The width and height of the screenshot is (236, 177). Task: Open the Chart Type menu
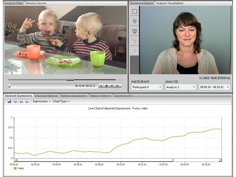click(x=61, y=101)
